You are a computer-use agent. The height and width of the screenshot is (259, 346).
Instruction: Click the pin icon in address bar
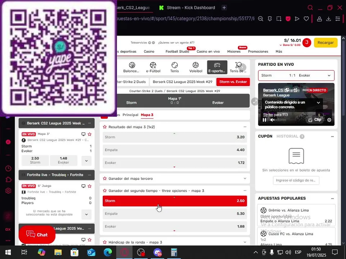(270, 19)
